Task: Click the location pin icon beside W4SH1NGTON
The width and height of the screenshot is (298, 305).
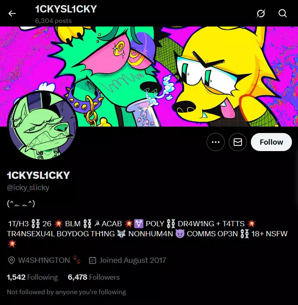Action: [x=12, y=260]
